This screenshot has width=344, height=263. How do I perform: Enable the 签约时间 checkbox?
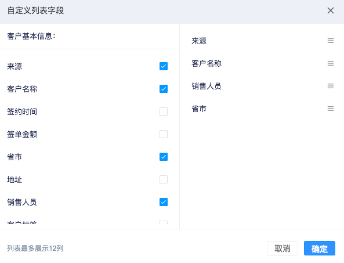tap(164, 111)
